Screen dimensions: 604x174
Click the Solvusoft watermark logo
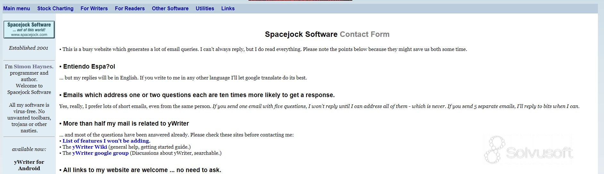click(528, 150)
